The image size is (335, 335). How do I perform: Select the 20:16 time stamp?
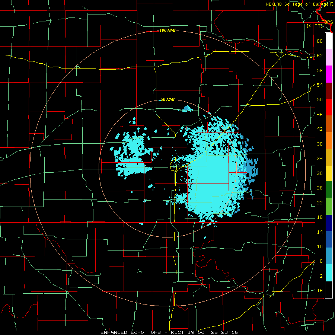pyautogui.click(x=230, y=332)
